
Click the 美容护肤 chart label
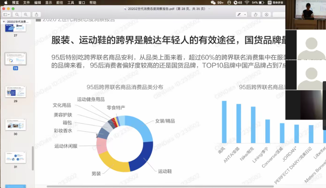point(63,115)
